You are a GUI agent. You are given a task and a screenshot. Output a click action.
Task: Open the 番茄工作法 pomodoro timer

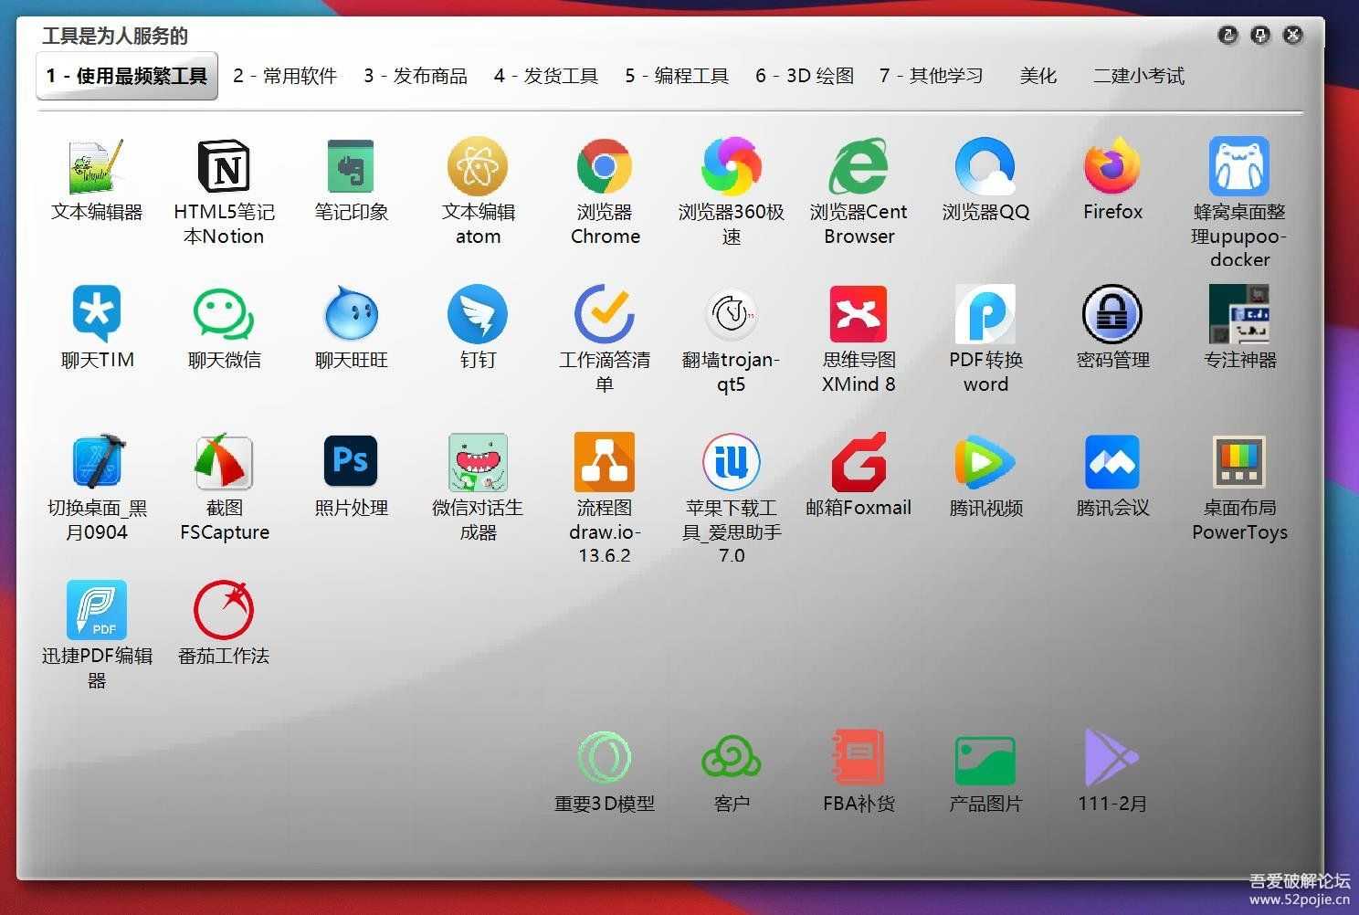click(224, 610)
